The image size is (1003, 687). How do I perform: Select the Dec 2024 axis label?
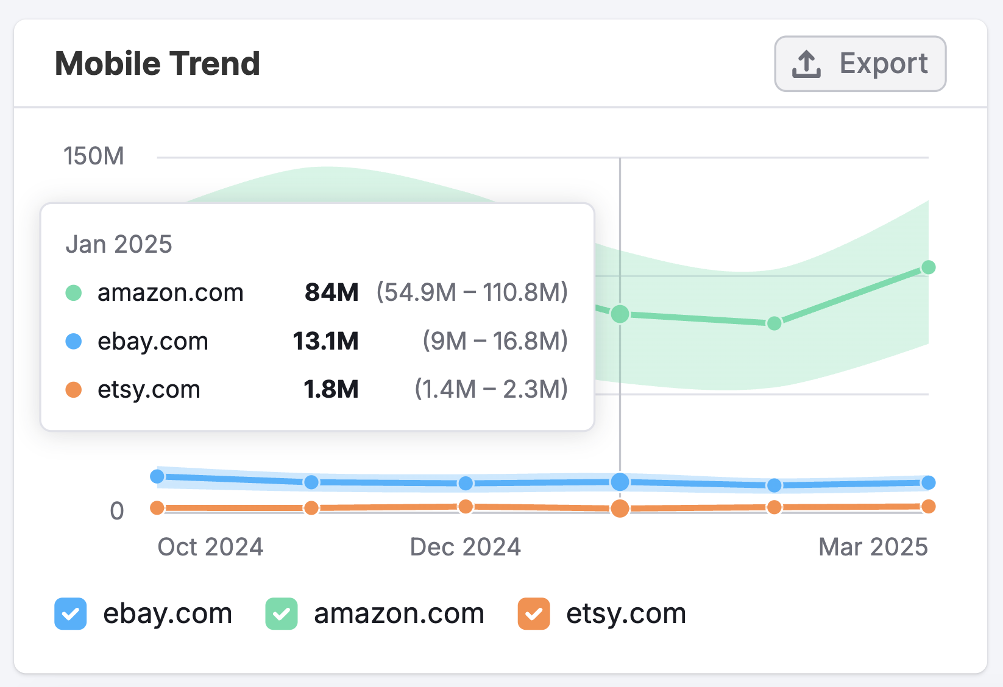click(466, 547)
